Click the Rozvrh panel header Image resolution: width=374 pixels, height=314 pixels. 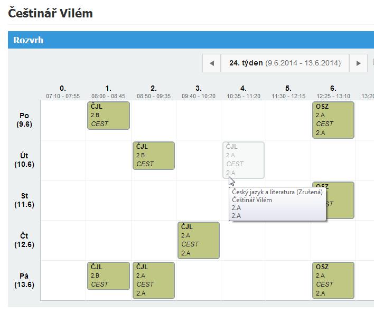pos(29,40)
